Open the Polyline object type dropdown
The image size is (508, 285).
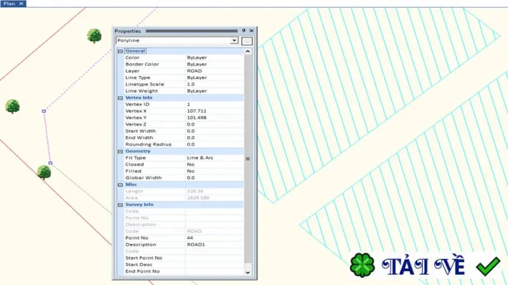pos(234,41)
